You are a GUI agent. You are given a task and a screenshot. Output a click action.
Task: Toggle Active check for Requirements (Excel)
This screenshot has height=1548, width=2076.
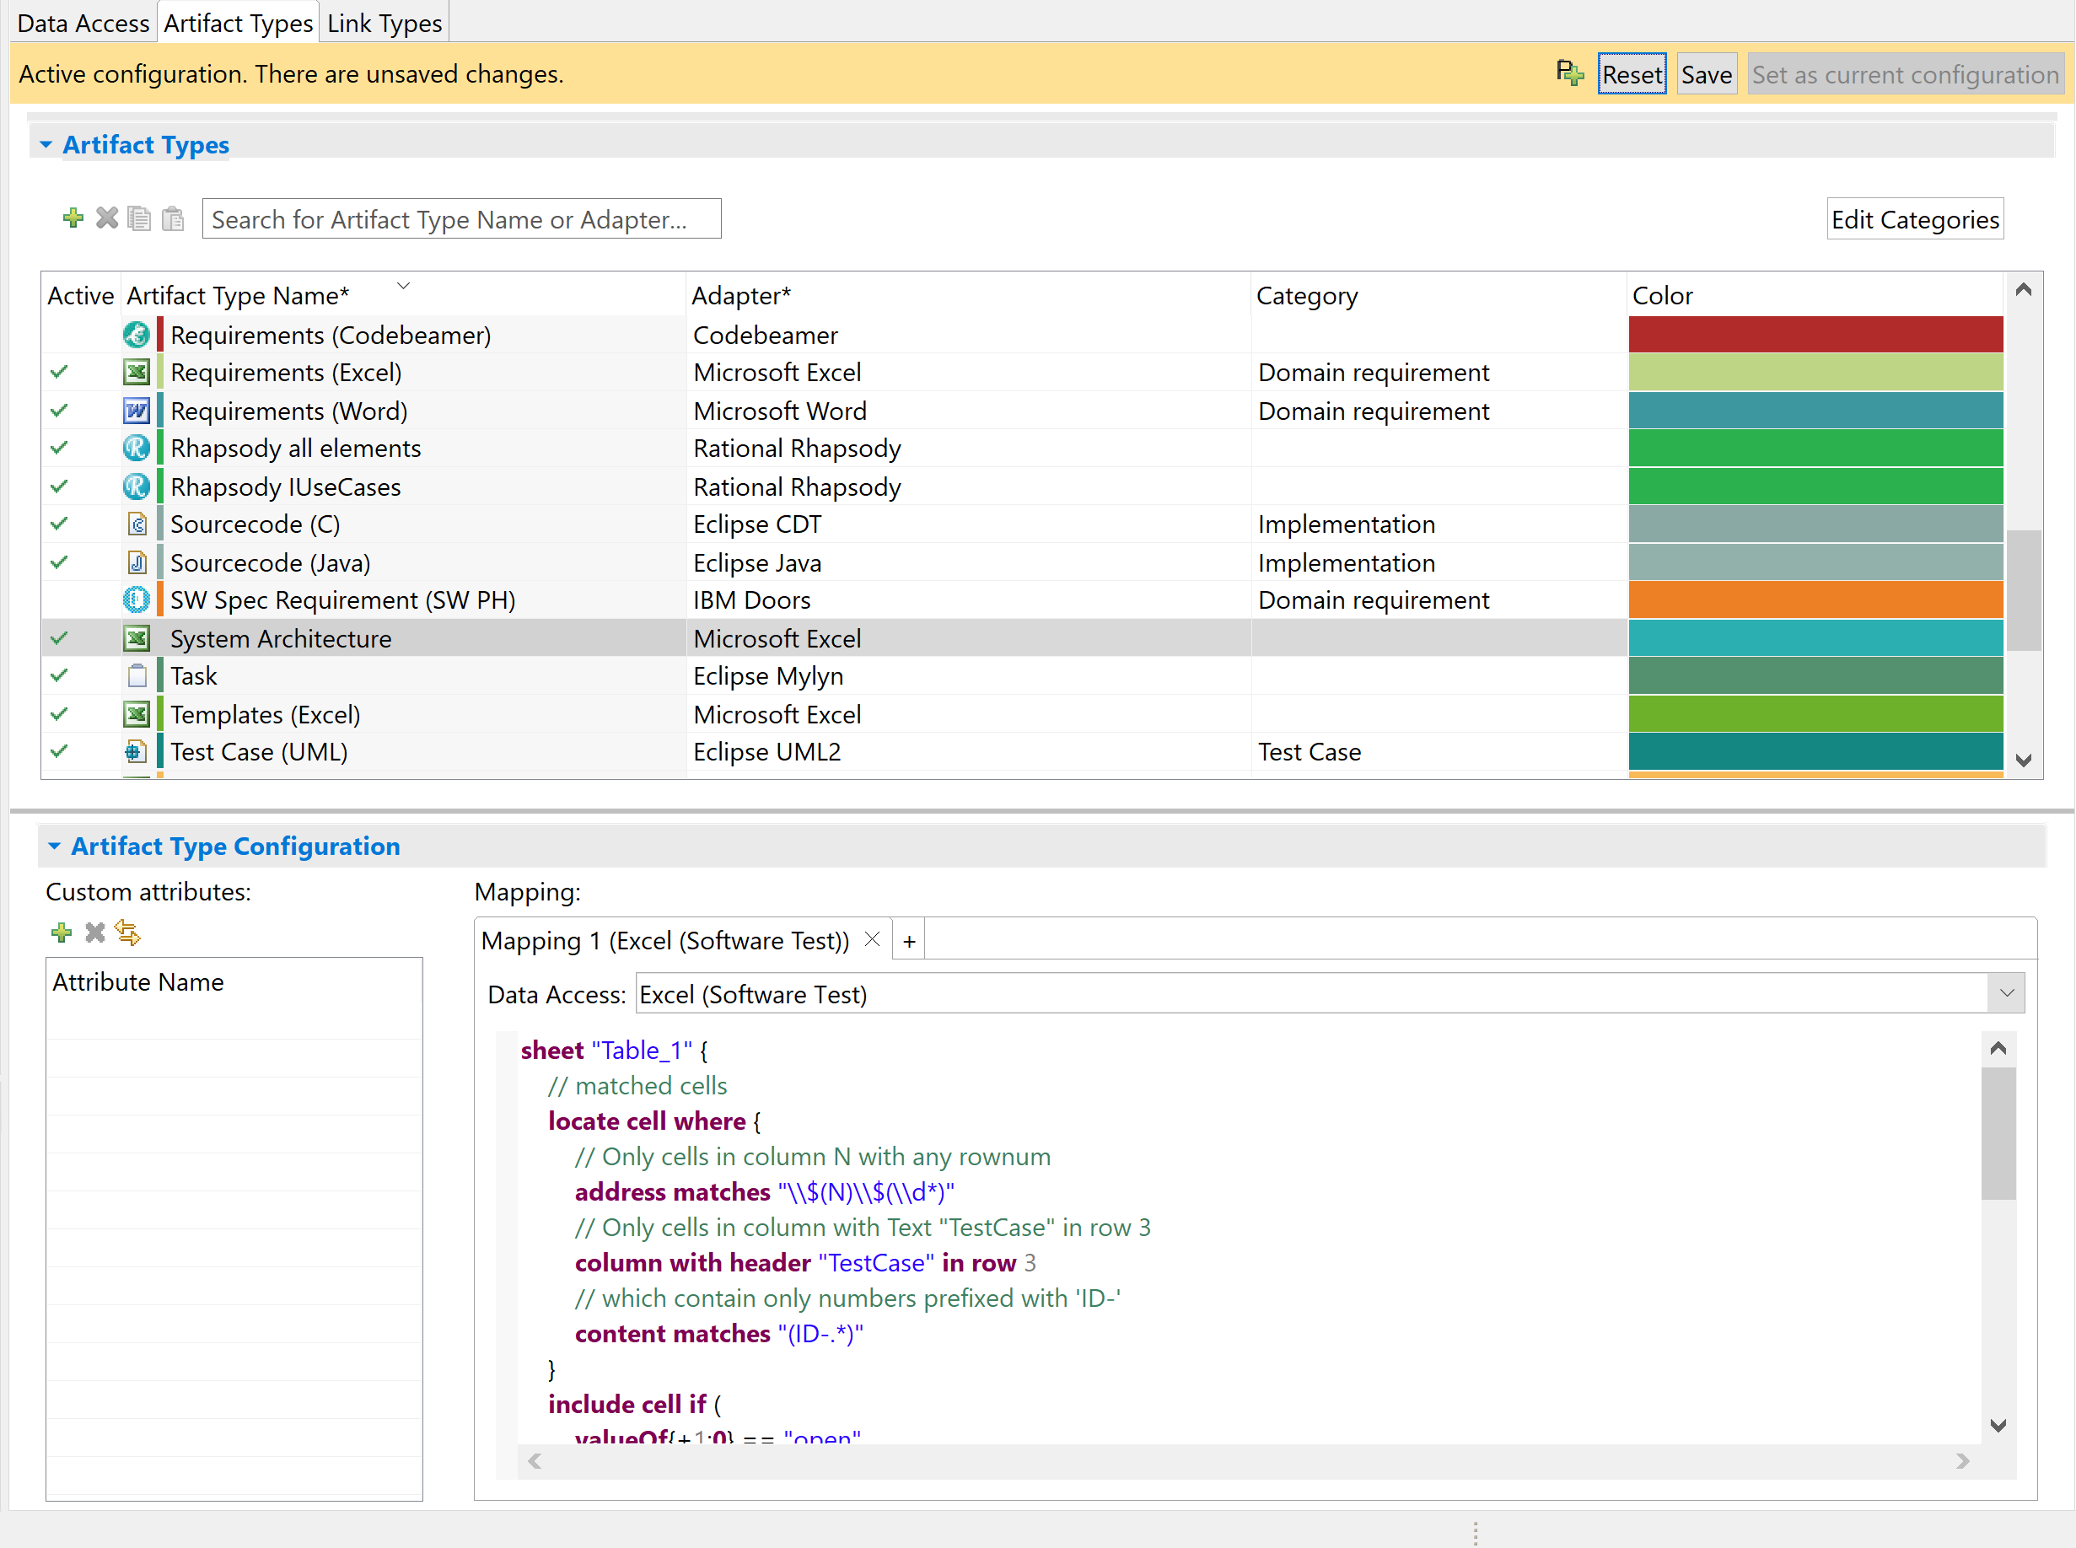coord(59,372)
